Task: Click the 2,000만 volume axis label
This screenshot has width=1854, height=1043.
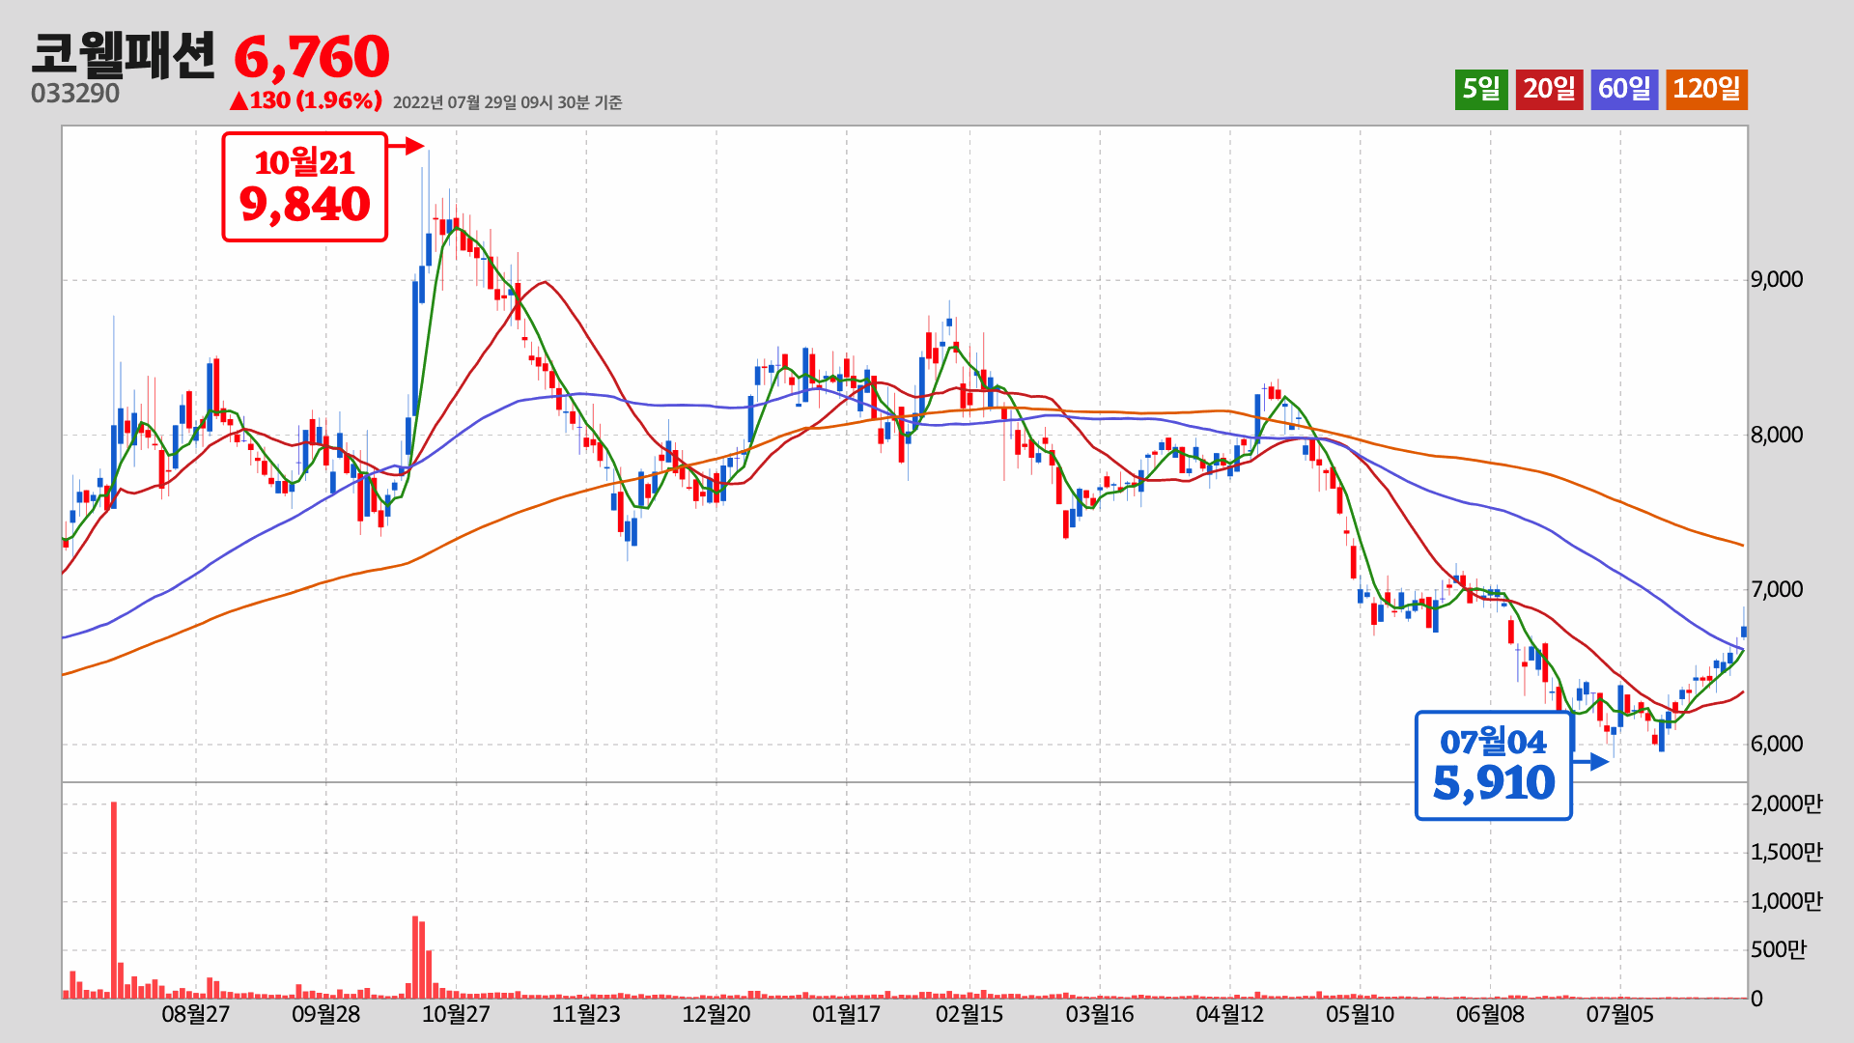Action: pos(1786,803)
